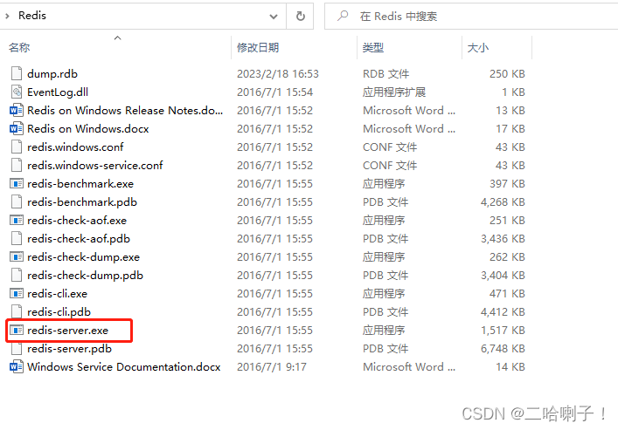Select the redis-check-dump.pdb file name

[x=85, y=275]
